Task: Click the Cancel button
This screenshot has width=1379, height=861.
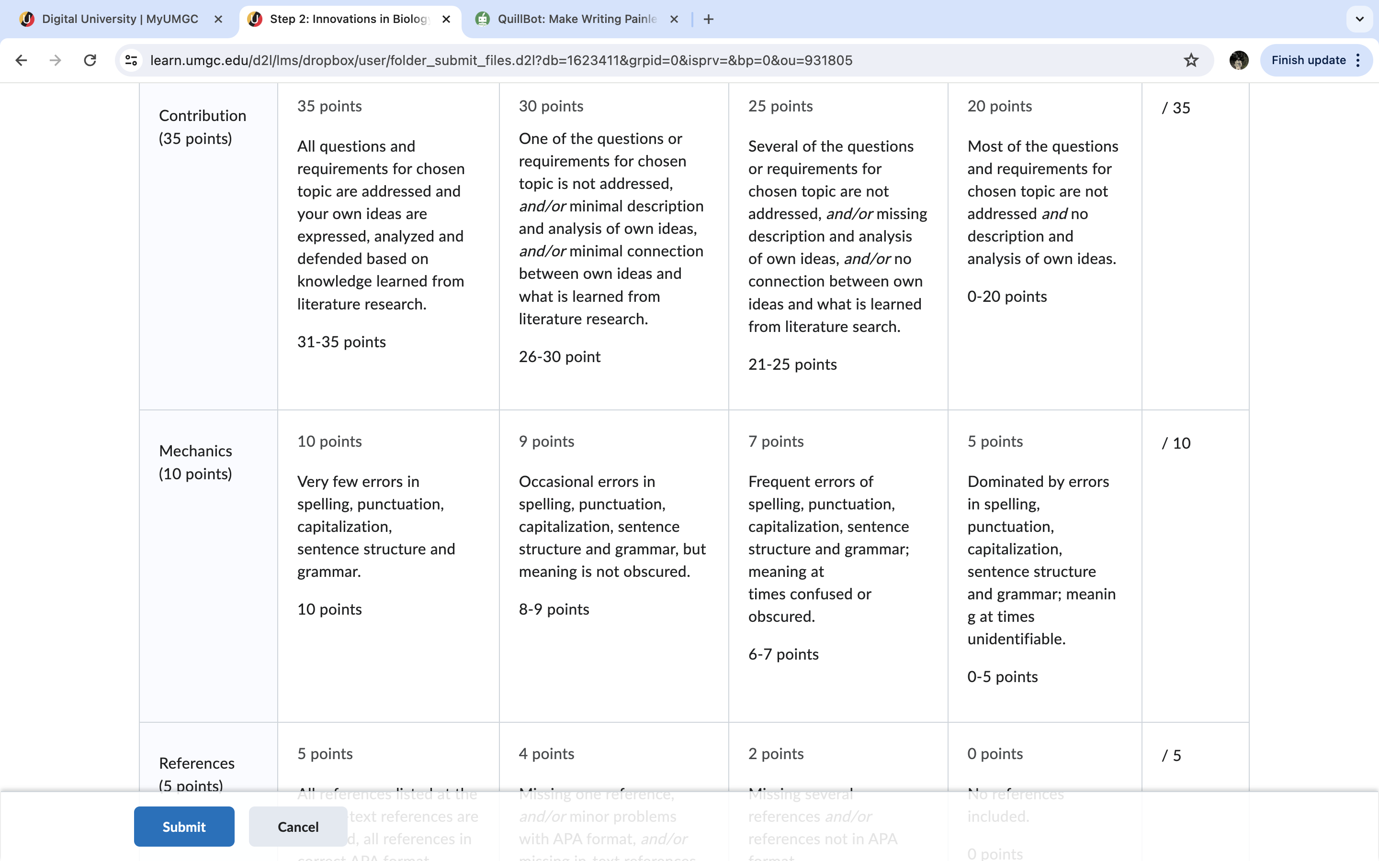Action: [x=298, y=826]
